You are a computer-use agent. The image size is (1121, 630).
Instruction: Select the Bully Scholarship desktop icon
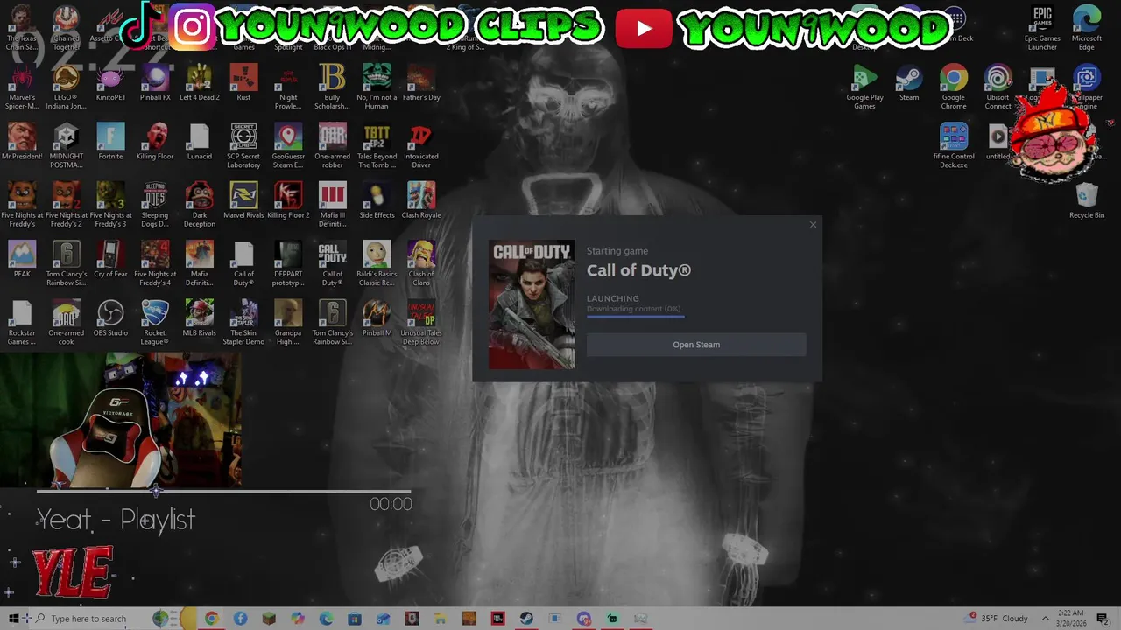pos(332,87)
